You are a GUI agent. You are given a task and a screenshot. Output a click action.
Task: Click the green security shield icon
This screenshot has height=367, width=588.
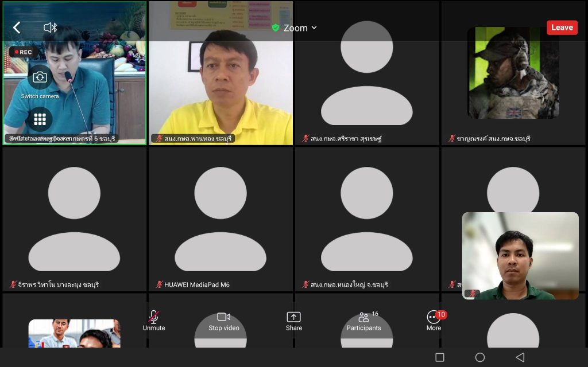[276, 28]
